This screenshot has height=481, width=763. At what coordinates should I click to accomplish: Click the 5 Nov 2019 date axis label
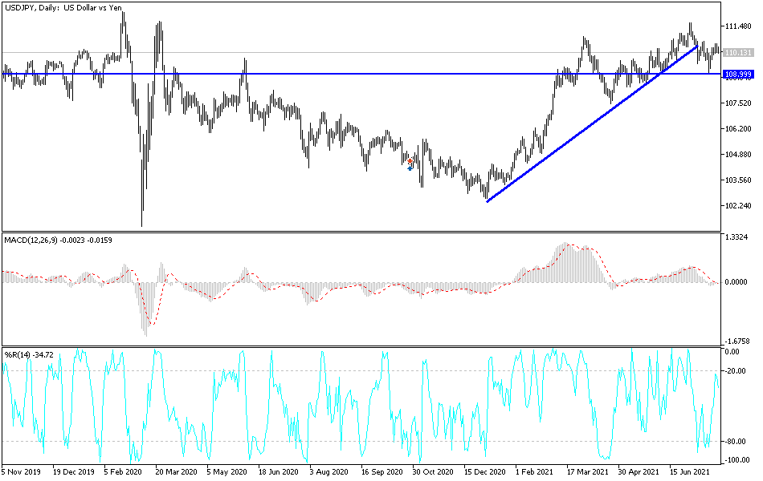click(x=22, y=471)
